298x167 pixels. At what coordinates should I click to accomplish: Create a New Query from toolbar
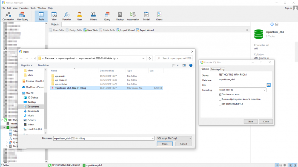(x=22, y=16)
